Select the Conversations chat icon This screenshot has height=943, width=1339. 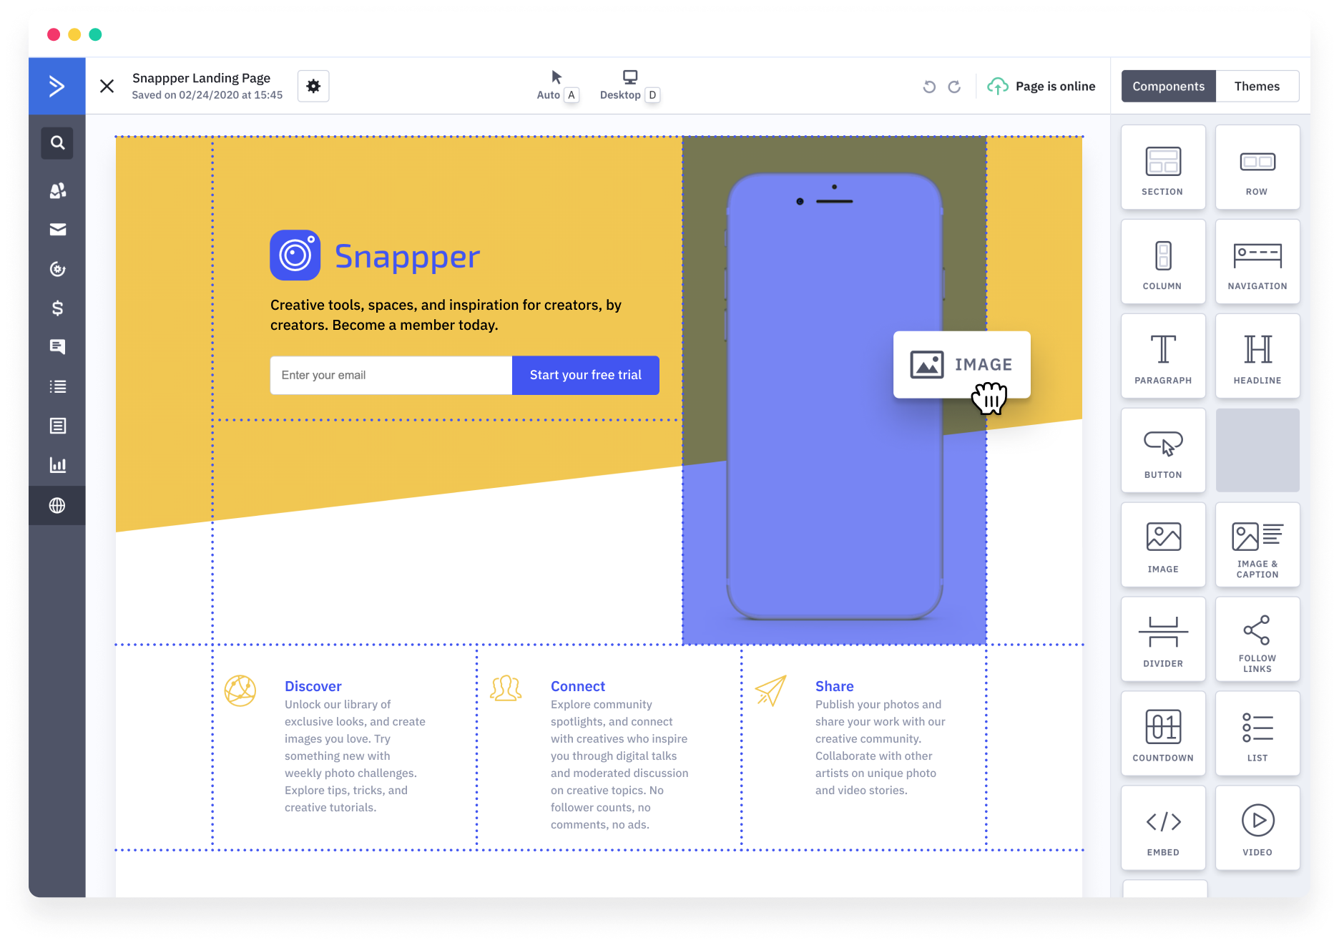(x=57, y=347)
